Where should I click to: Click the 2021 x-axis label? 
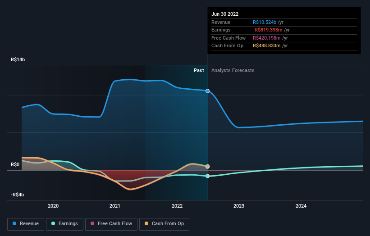[115, 206]
